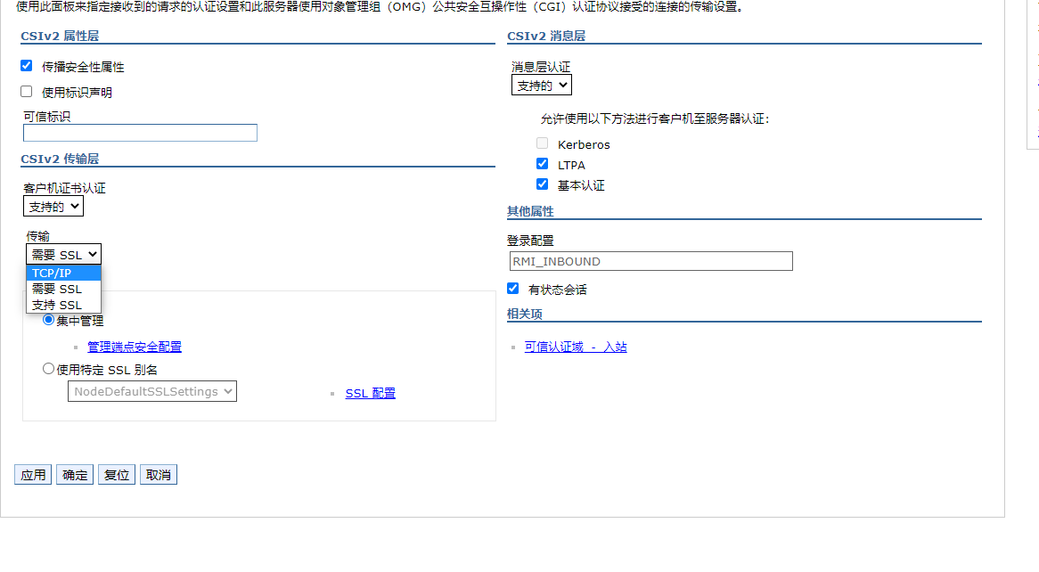1039x572 pixels.
Task: 勾选"使用标识声明"复选框
Action: [x=26, y=92]
